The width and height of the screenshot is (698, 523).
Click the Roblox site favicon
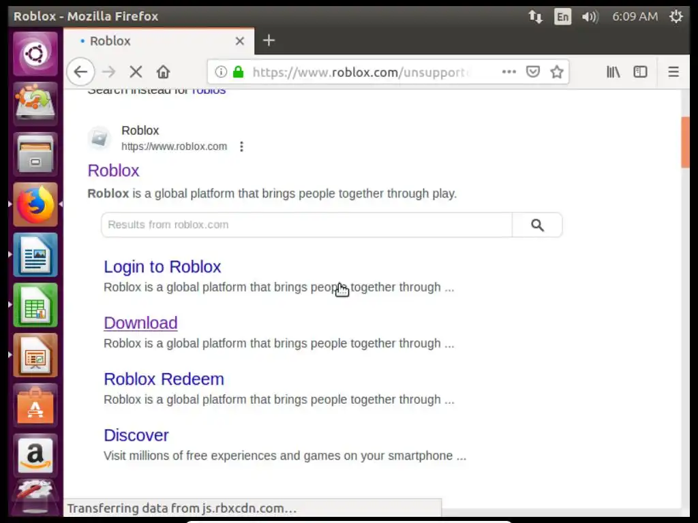(x=99, y=138)
